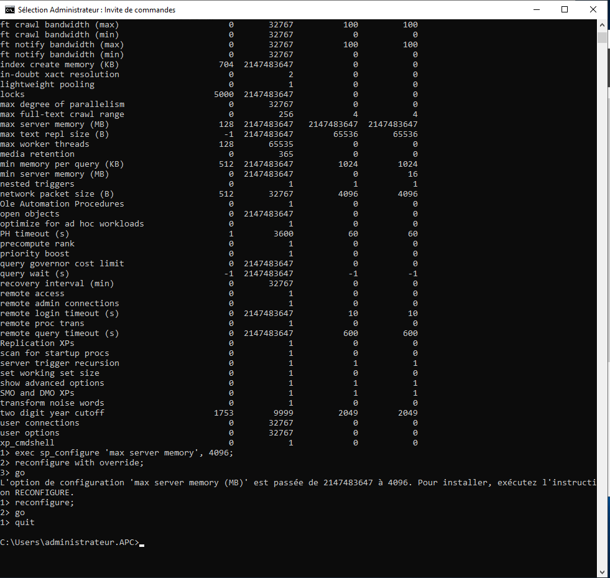Click 'in-doubt xact resolution' text
The width and height of the screenshot is (610, 578).
coord(60,74)
